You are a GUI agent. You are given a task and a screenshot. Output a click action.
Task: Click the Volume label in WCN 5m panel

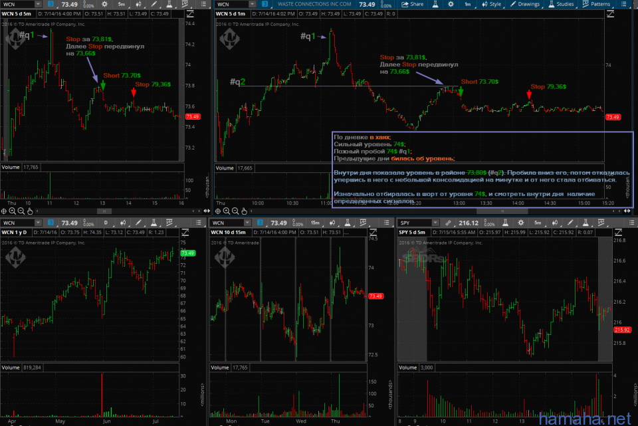[11, 167]
